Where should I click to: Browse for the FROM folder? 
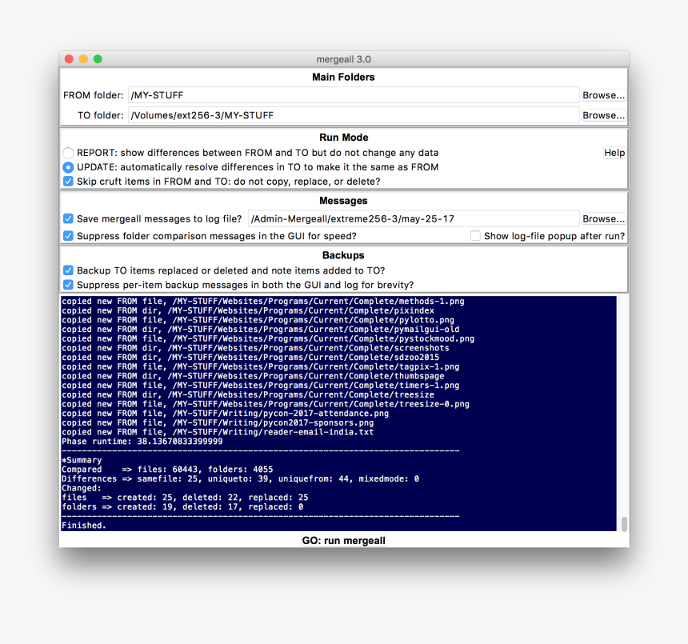[x=603, y=95]
